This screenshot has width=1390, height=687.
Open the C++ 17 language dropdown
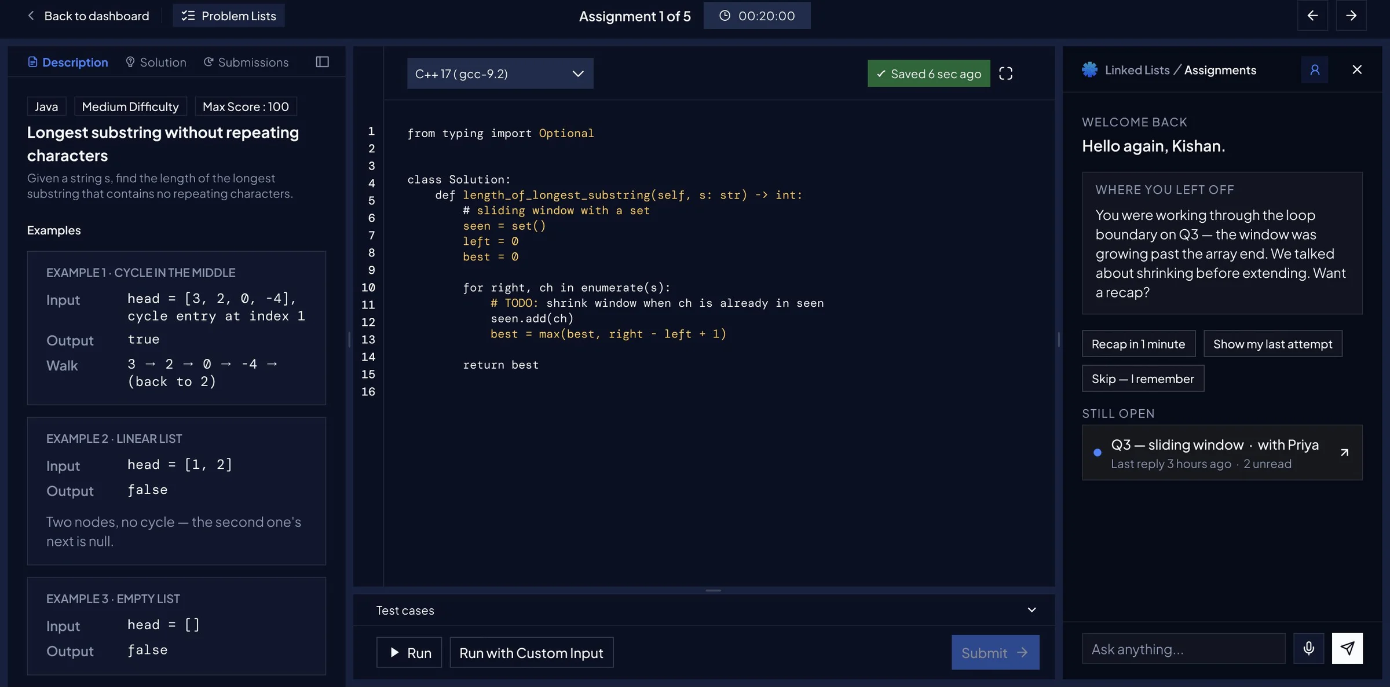click(x=500, y=74)
